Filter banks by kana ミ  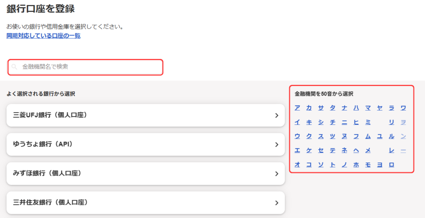click(368, 122)
